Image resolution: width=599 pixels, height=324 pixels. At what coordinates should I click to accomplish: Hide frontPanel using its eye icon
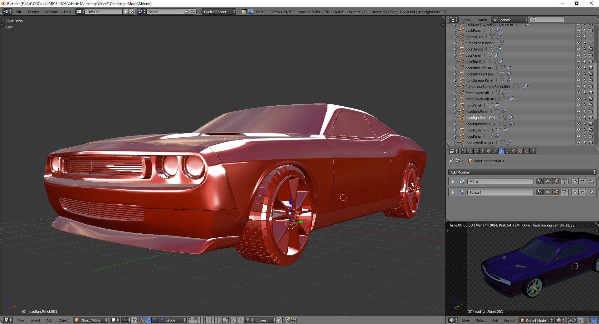578,105
